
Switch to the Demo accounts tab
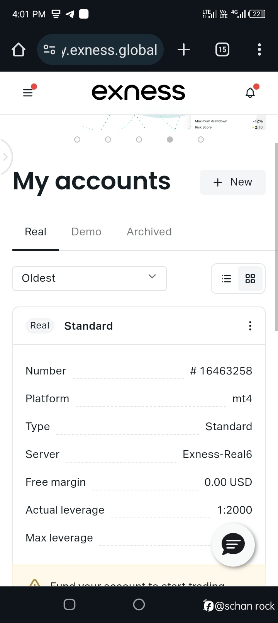86,232
